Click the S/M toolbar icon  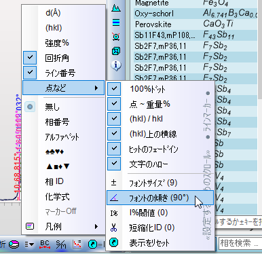pyautogui.click(x=61, y=244)
